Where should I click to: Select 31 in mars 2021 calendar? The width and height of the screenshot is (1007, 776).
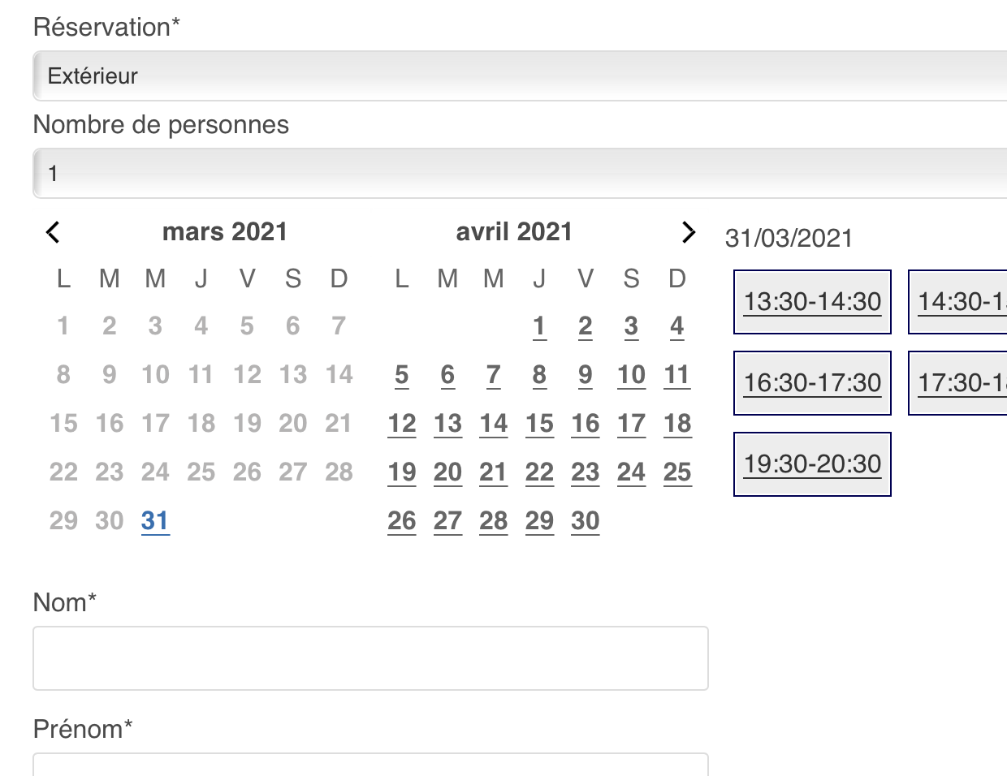pyautogui.click(x=155, y=520)
